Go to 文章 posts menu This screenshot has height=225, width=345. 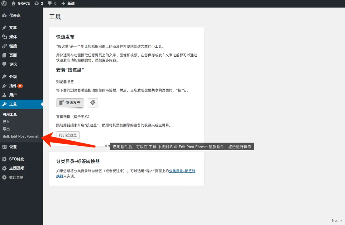[x=13, y=28]
